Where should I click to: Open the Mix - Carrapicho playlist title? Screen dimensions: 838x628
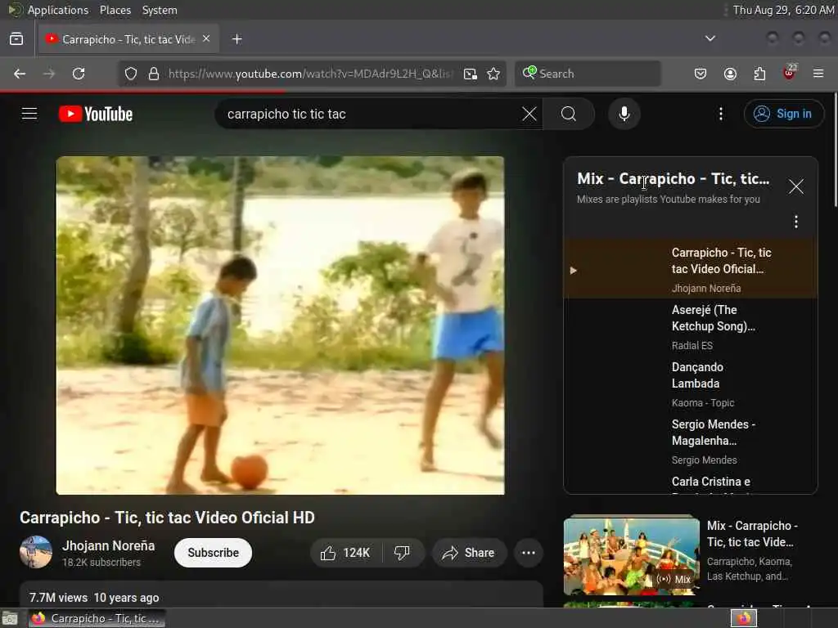(x=673, y=178)
